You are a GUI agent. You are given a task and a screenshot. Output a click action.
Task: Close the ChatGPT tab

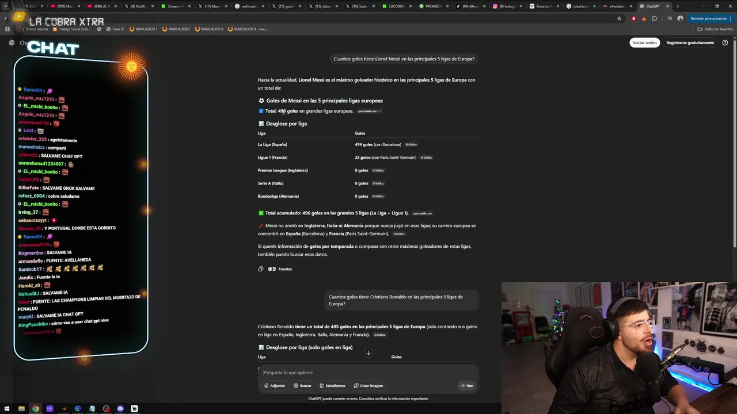(667, 6)
